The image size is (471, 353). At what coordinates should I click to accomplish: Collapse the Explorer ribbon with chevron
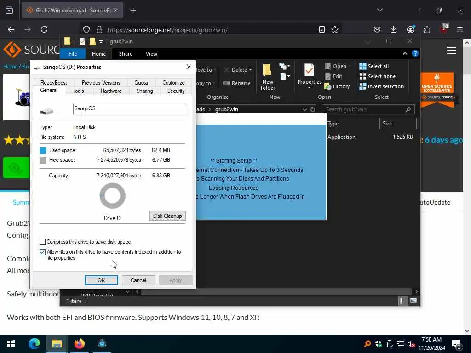pyautogui.click(x=405, y=53)
